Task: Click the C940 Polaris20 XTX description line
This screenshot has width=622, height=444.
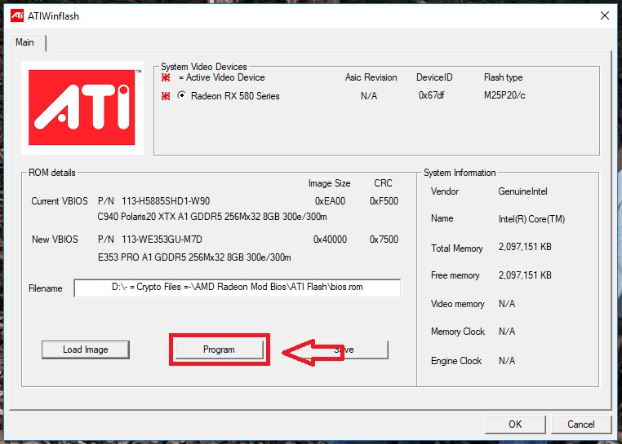Action: click(x=212, y=217)
